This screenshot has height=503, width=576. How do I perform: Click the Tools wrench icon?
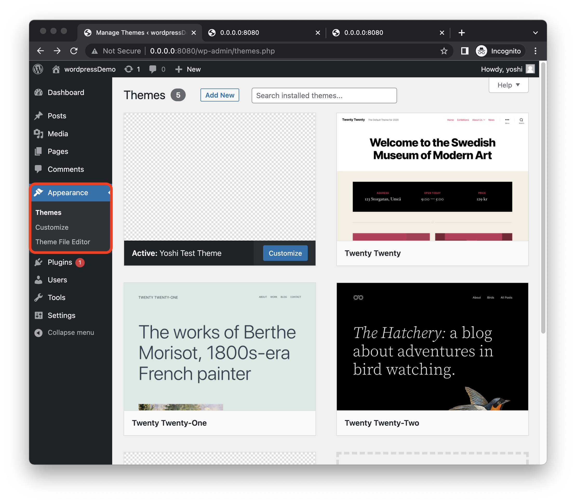tap(38, 297)
